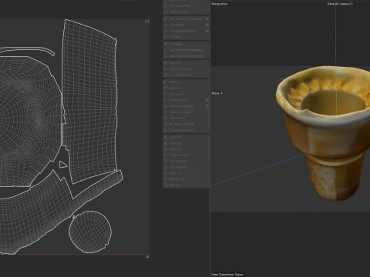Select the Store UV command

click(186, 173)
